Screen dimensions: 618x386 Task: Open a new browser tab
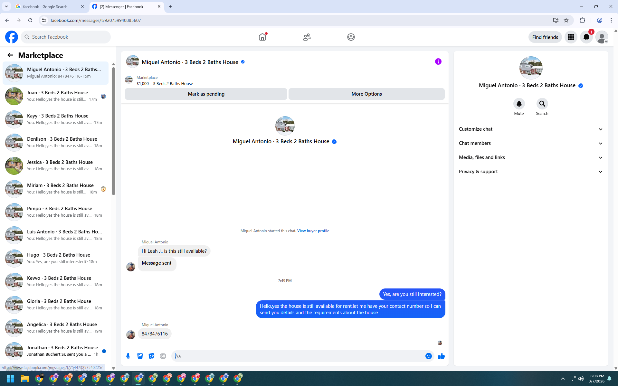tap(171, 6)
